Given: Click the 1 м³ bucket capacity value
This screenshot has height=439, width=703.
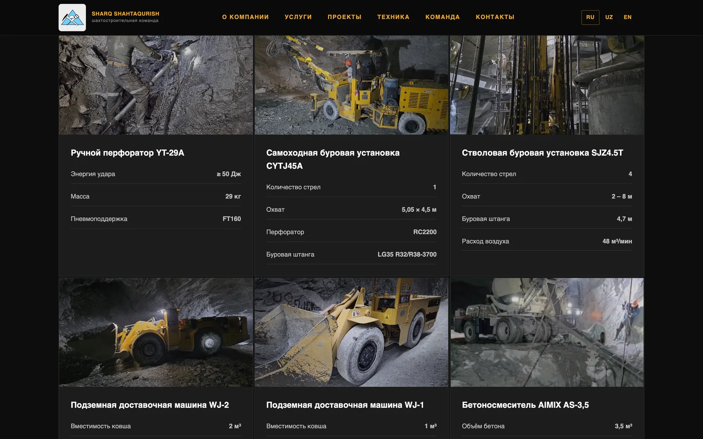Looking at the screenshot, I should pos(431,426).
